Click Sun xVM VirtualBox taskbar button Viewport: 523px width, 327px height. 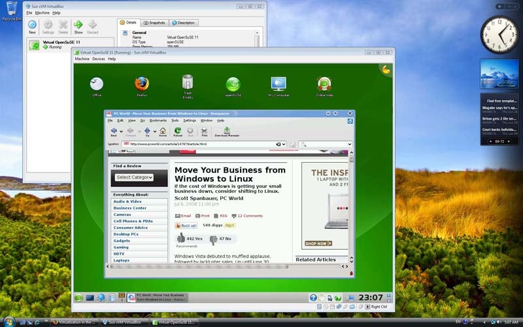click(x=124, y=322)
